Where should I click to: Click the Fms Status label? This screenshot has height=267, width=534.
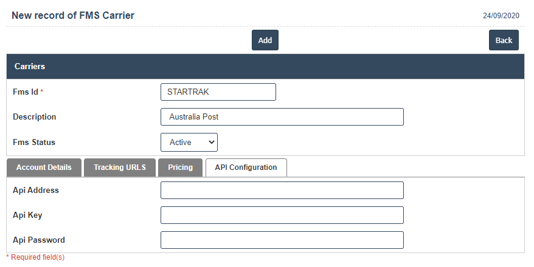(x=34, y=142)
